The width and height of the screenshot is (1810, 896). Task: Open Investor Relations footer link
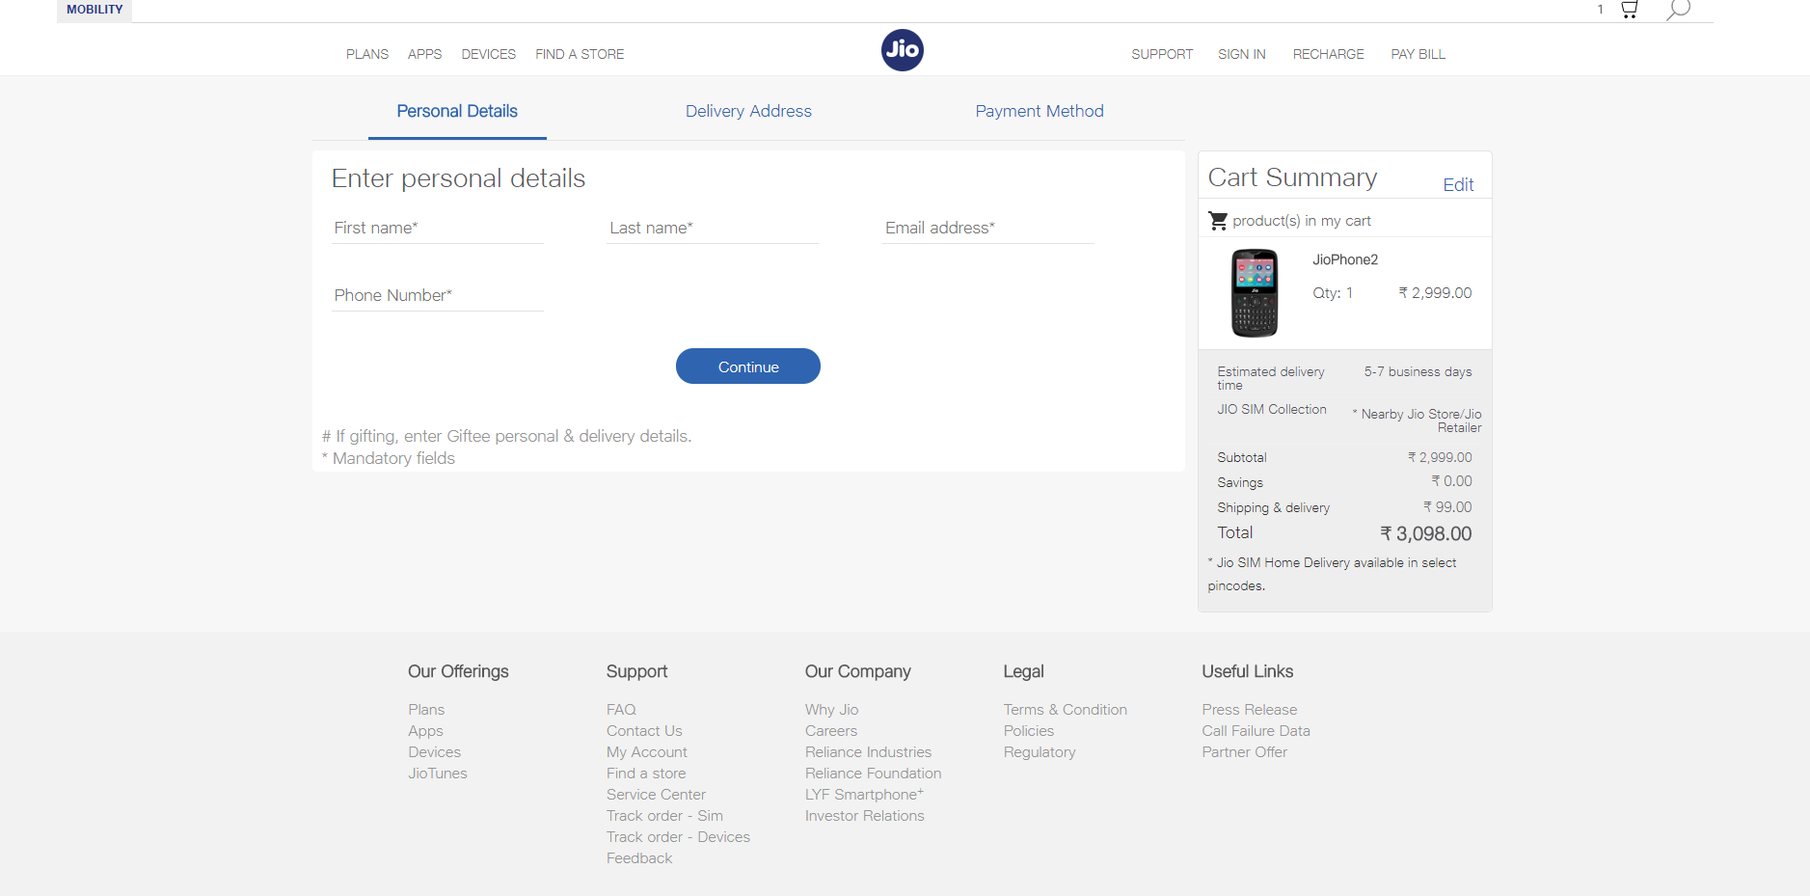[x=864, y=816]
